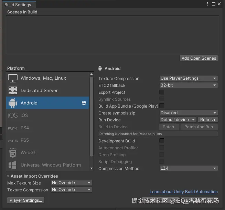Click the Patch And Run button
Image resolution: width=225 pixels, height=210 pixels.
199,127
